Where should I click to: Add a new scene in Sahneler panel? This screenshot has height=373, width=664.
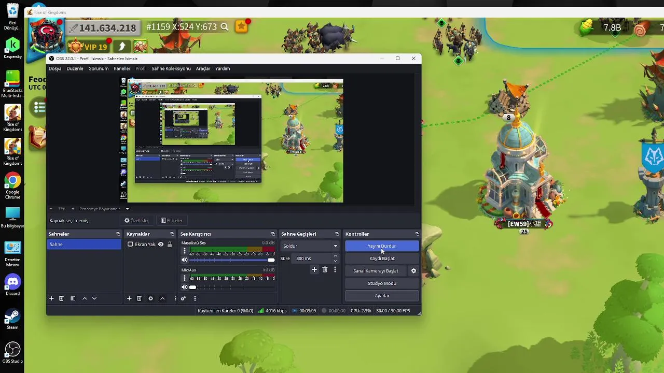tap(51, 298)
